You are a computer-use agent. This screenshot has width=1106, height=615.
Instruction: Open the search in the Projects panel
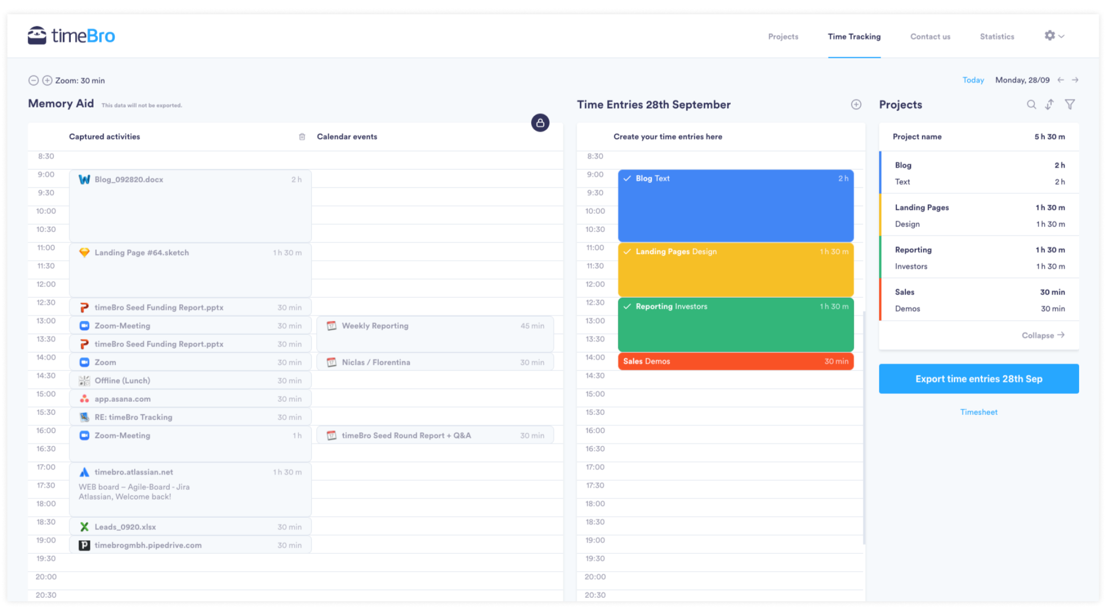pos(1032,104)
